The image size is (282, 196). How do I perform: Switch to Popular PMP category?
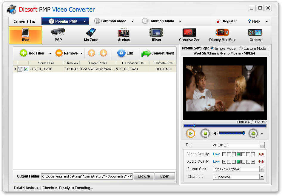click(65, 21)
